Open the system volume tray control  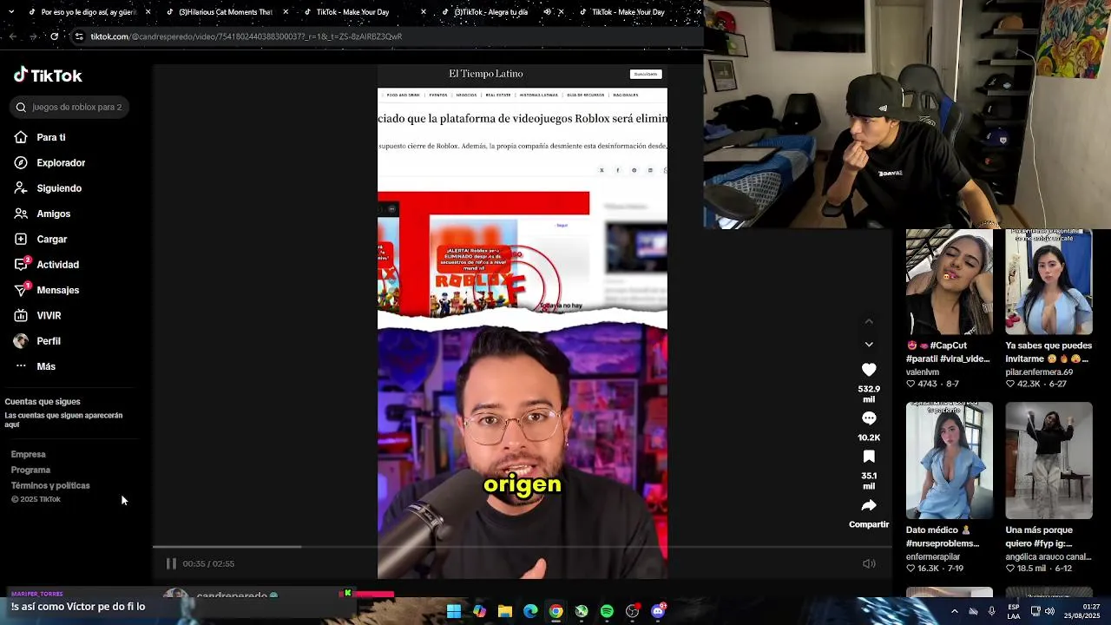tap(1049, 611)
